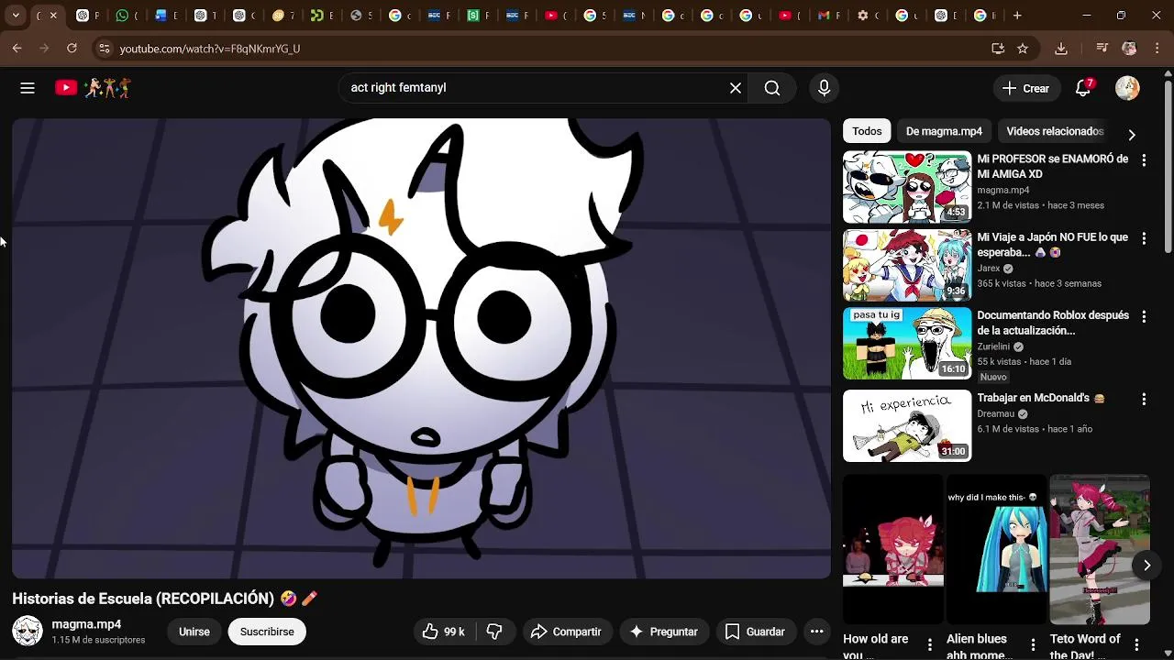Open options for Documentando Roblox video
Viewport: 1174px width, 660px height.
point(1144,316)
